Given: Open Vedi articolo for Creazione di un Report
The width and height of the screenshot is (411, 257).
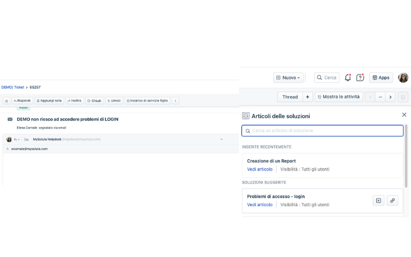Looking at the screenshot, I should click(260, 170).
